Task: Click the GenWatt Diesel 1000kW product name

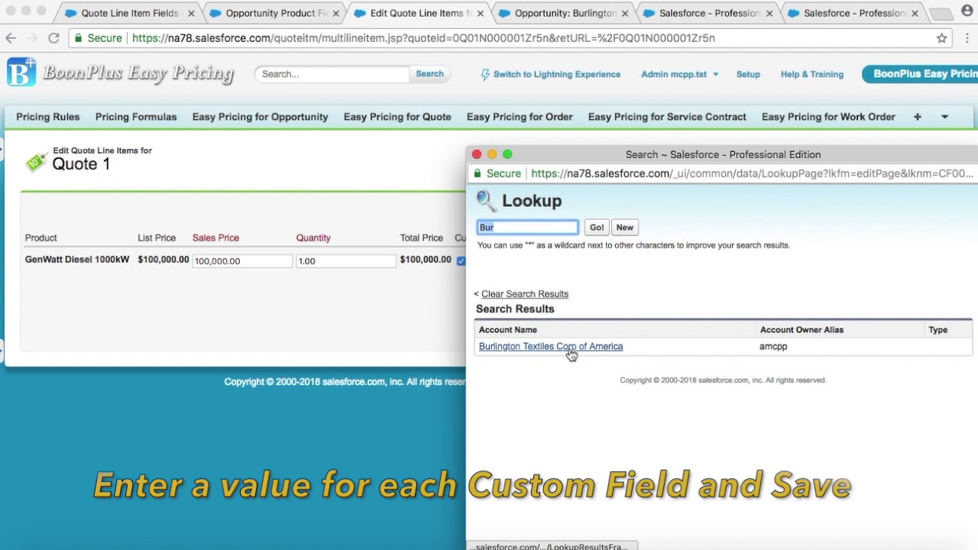Action: (77, 260)
